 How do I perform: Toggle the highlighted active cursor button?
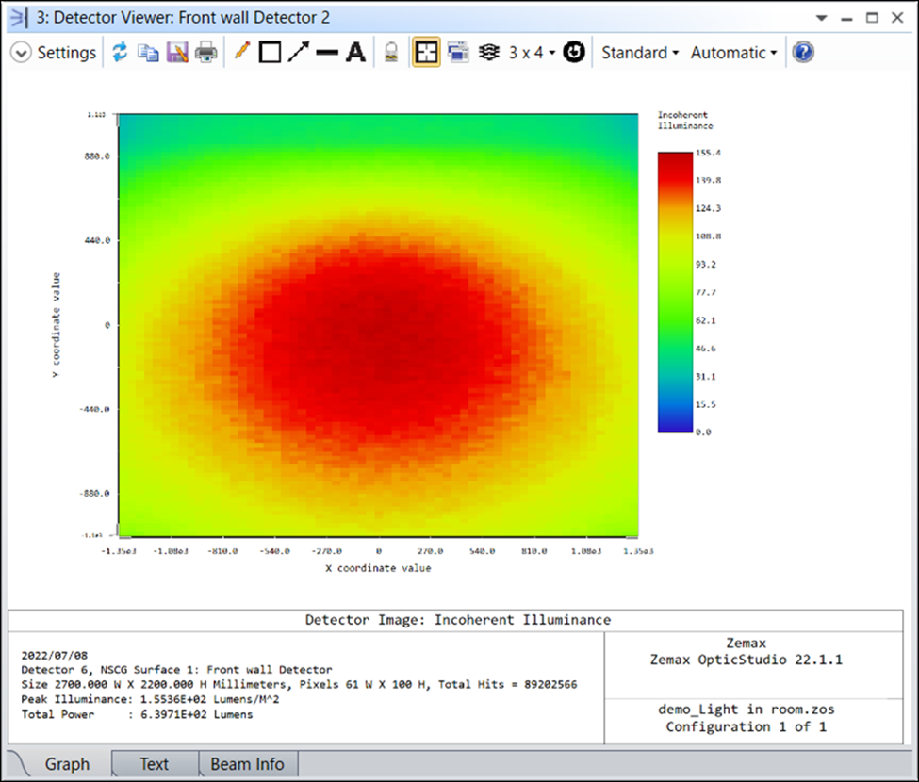[x=427, y=53]
